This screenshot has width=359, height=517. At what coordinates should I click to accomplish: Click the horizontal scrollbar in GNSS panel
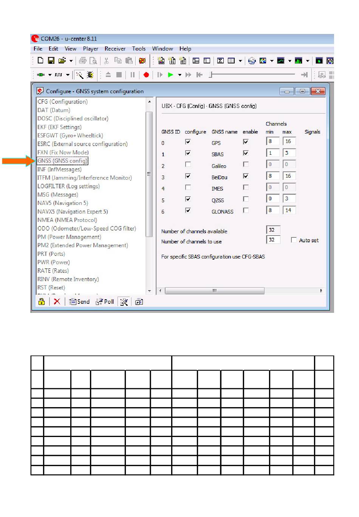coord(214,291)
